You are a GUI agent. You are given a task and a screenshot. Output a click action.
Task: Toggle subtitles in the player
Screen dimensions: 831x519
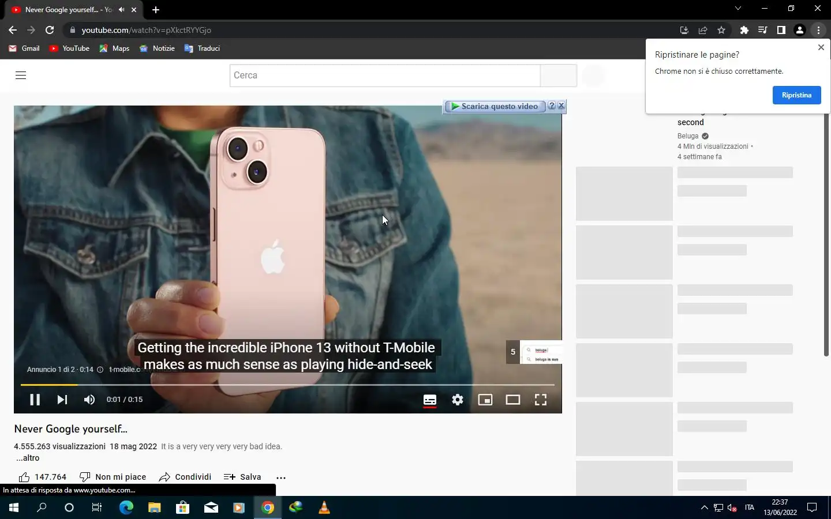pyautogui.click(x=430, y=400)
